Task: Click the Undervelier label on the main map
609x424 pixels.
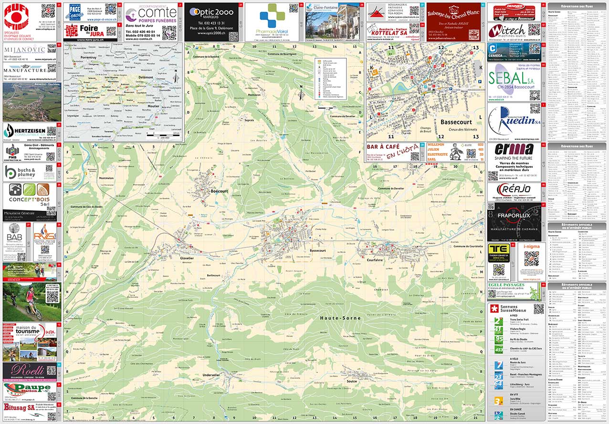Action: pyautogui.click(x=211, y=375)
